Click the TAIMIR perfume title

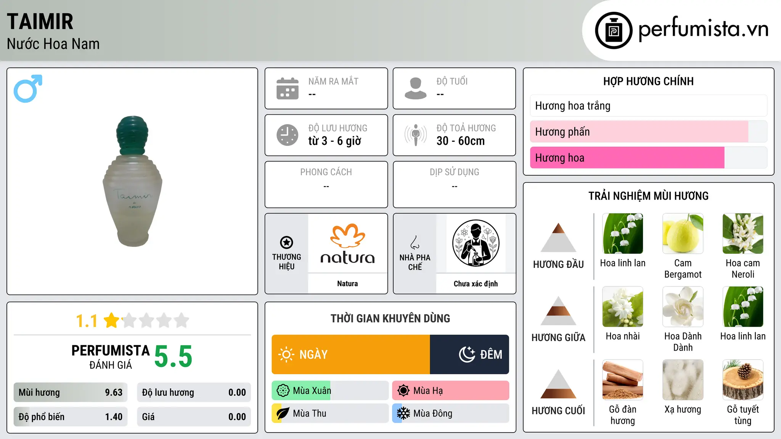coord(40,21)
